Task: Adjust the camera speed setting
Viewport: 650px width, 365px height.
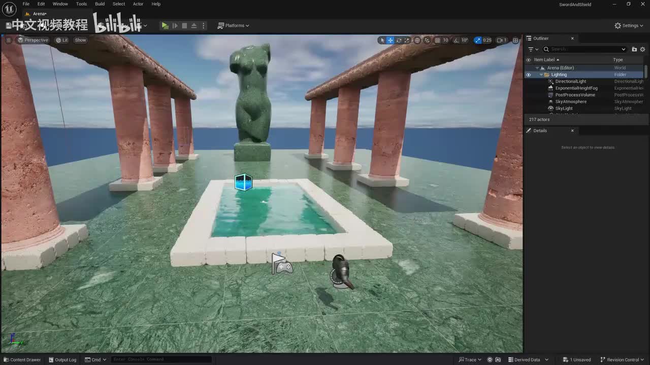Action: (501, 40)
